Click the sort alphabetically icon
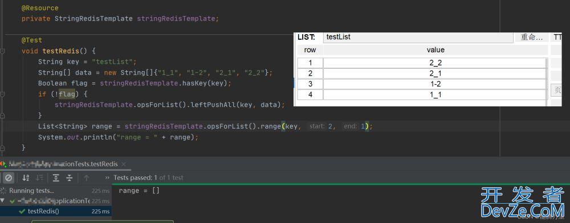The width and height of the screenshot is (570, 223). (x=26, y=177)
